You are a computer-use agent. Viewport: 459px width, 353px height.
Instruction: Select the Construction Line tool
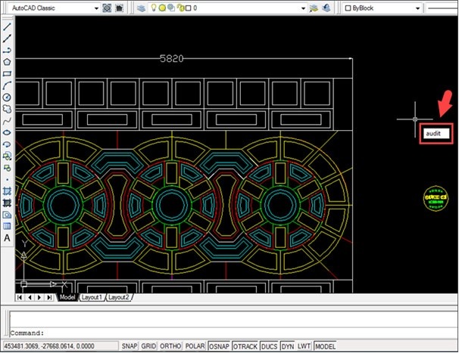tap(7, 39)
